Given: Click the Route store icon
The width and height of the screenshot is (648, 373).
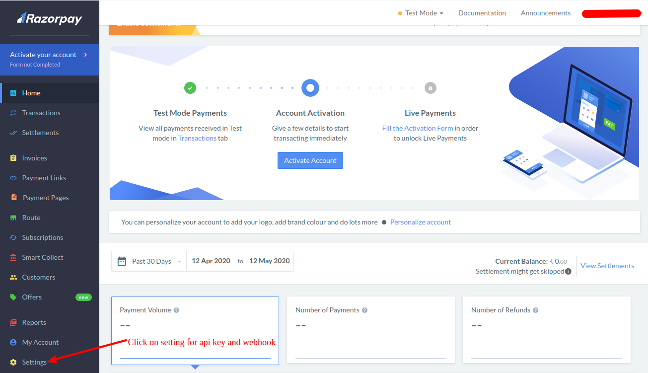Looking at the screenshot, I should (x=13, y=218).
